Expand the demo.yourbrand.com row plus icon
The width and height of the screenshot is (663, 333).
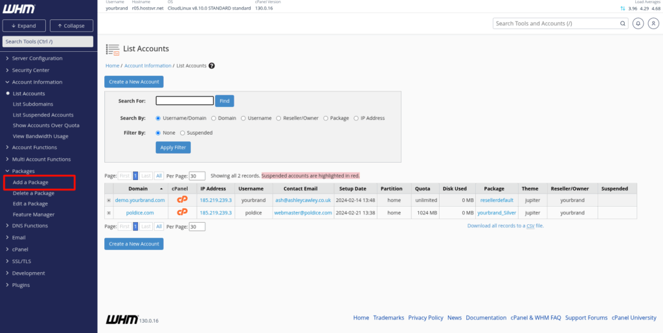click(x=109, y=200)
